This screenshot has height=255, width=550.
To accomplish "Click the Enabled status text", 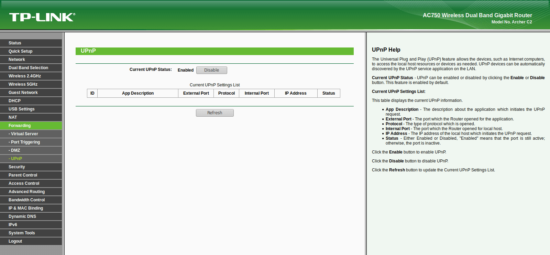I will click(186, 70).
